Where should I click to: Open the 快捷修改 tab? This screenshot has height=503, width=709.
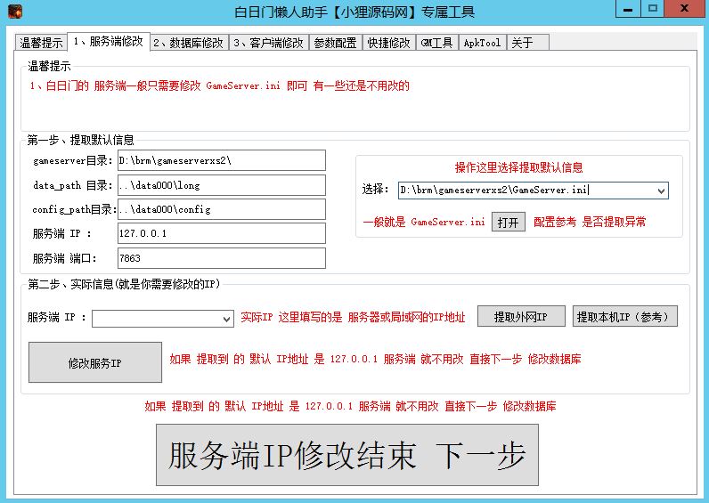388,43
